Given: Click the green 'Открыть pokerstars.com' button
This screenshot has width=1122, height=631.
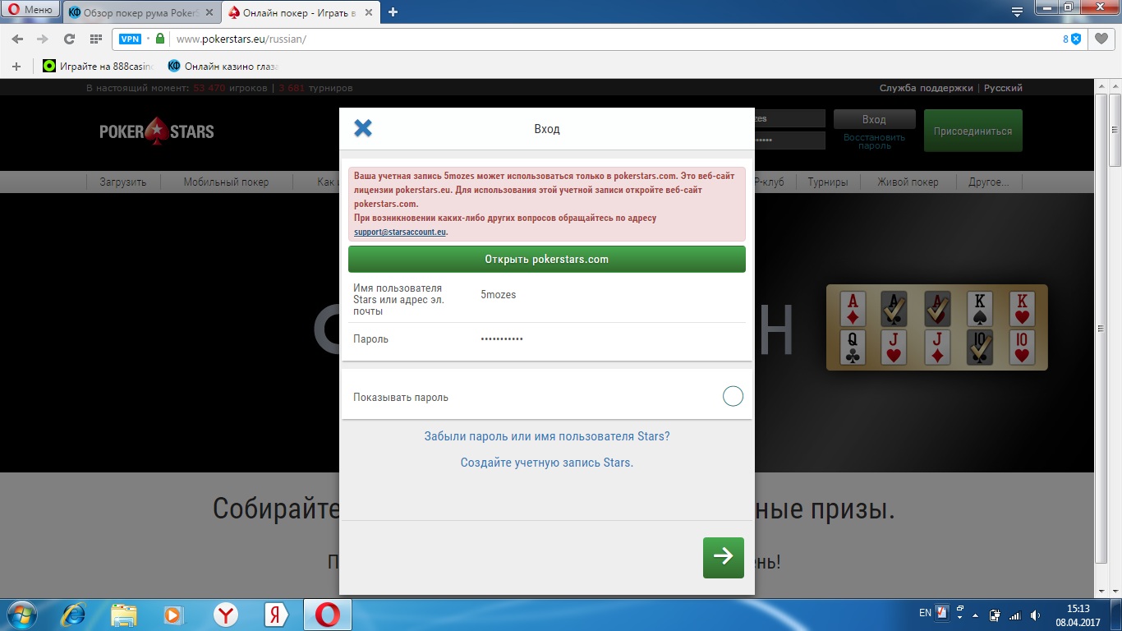Looking at the screenshot, I should pyautogui.click(x=547, y=259).
